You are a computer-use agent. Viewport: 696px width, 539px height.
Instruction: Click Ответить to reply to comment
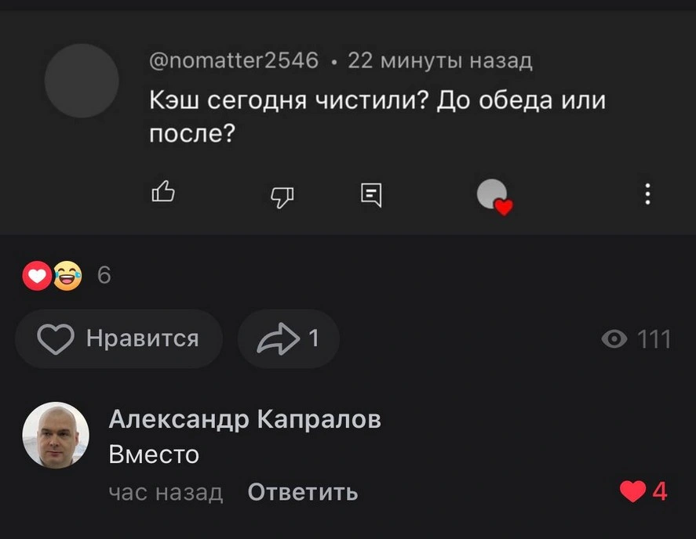point(303,492)
